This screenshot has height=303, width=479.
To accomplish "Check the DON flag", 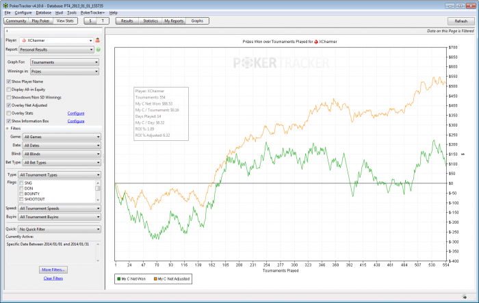I will point(21,189).
